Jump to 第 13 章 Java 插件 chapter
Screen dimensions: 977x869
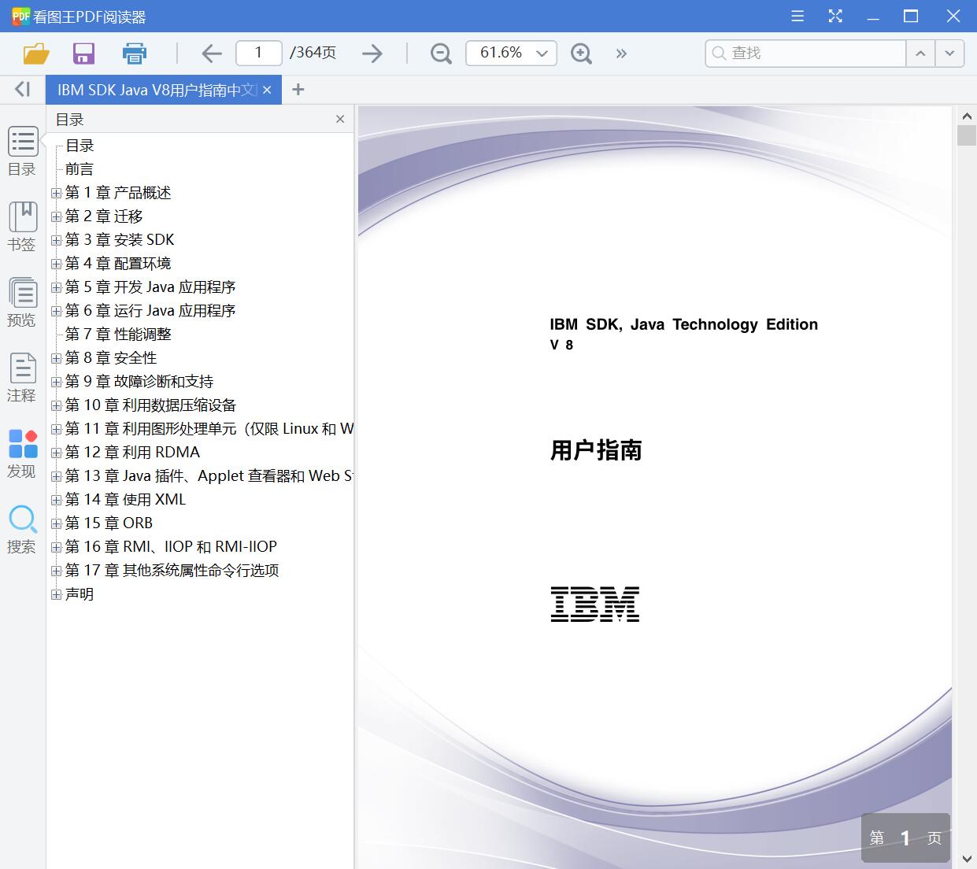209,476
